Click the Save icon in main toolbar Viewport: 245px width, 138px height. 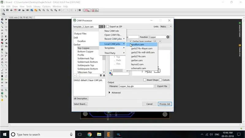coord(7,10)
